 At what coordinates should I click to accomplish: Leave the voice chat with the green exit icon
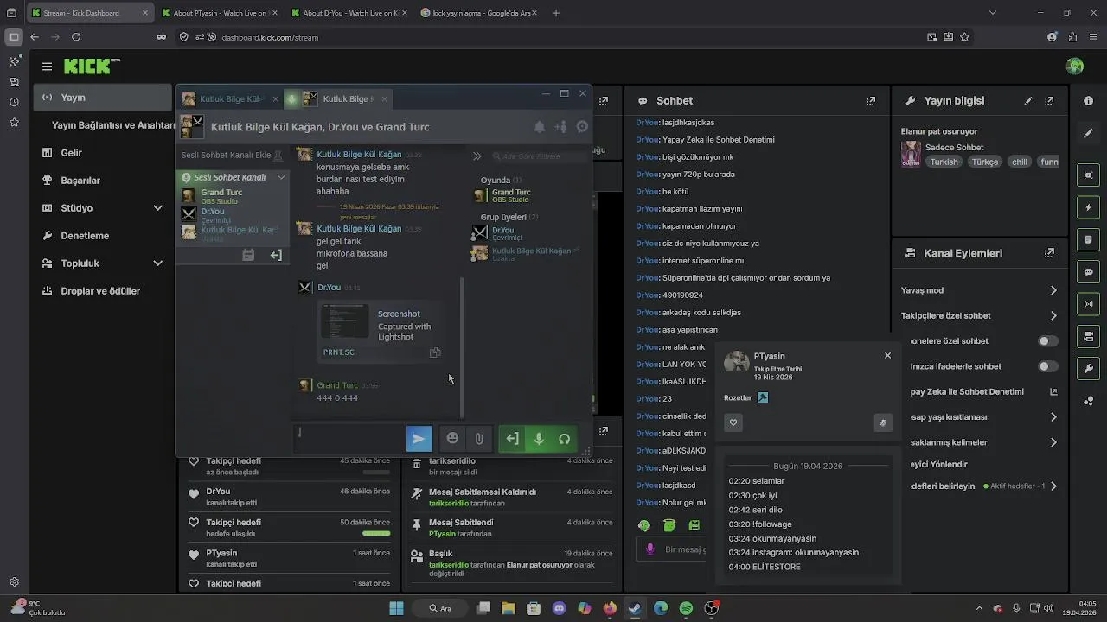(x=512, y=439)
